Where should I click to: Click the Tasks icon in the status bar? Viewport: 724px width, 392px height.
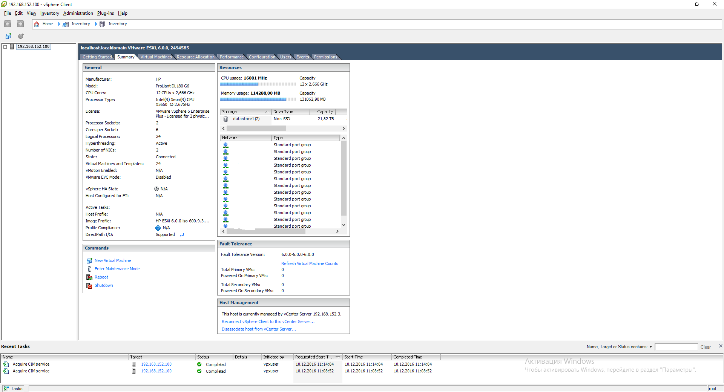click(6, 389)
